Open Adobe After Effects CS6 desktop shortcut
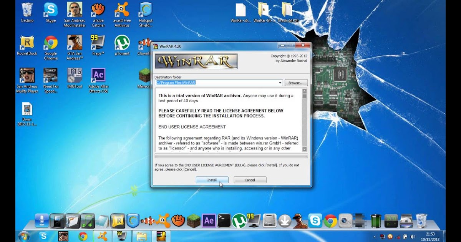This screenshot has width=461, height=242. click(x=98, y=81)
